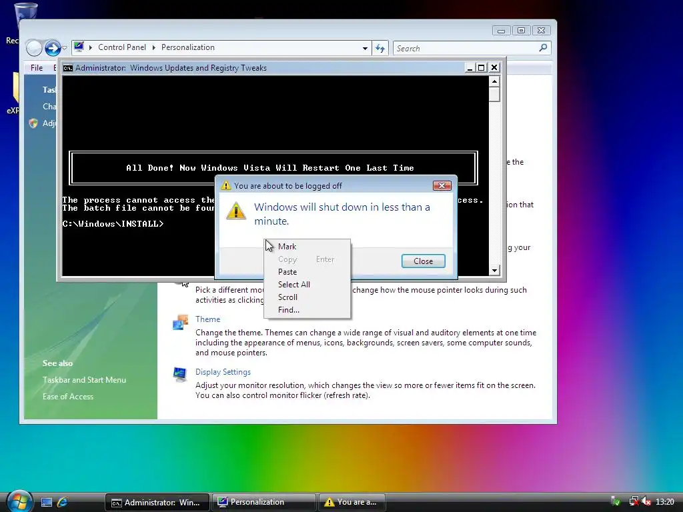Screen dimensions: 683x512
Task: Click the Display Settings monitor icon
Action: 180,375
